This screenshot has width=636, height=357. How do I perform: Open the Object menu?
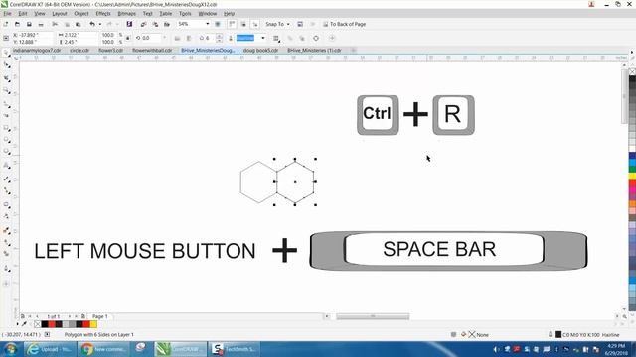click(81, 13)
